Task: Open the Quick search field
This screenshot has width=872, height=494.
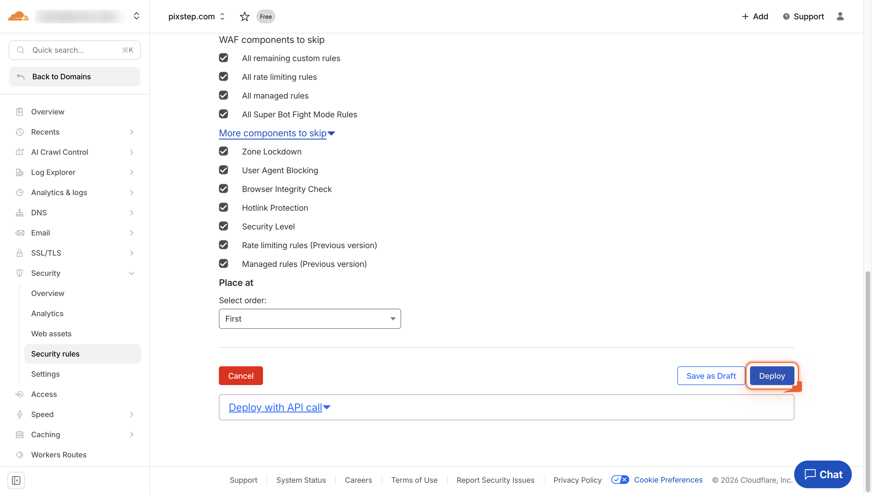Action: click(x=74, y=50)
